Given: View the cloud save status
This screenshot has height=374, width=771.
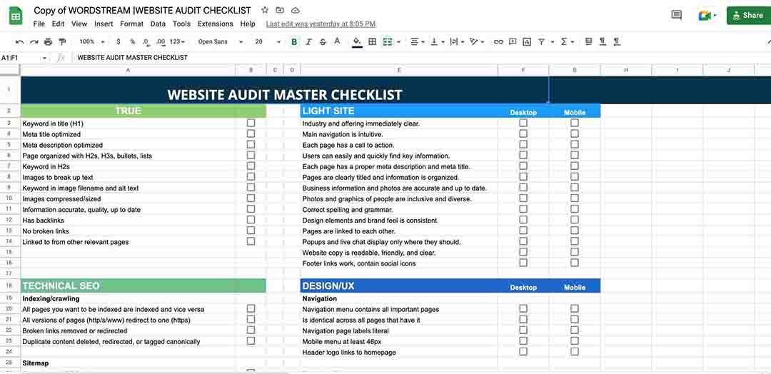Looking at the screenshot, I should tap(295, 10).
